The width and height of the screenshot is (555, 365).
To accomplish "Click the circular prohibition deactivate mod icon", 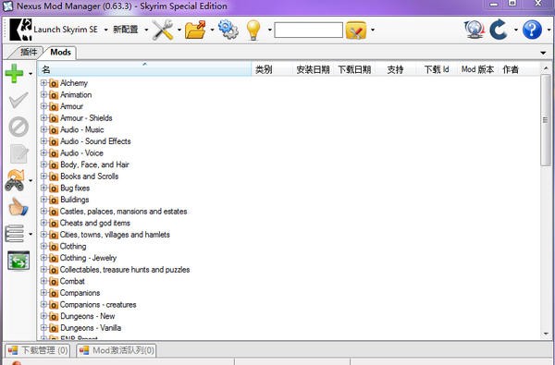I will coord(18,127).
